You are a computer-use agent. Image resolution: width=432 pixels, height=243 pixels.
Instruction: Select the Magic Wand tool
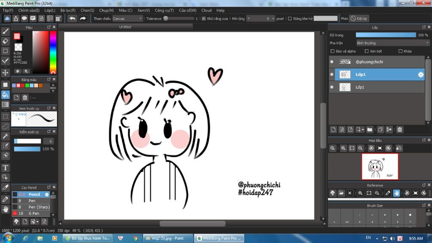(x=5, y=136)
